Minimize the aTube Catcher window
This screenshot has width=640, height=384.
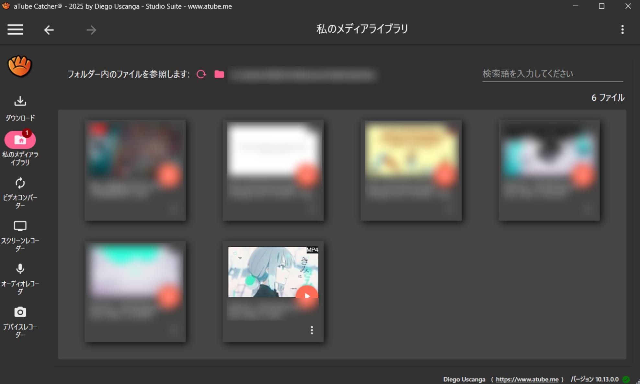576,6
